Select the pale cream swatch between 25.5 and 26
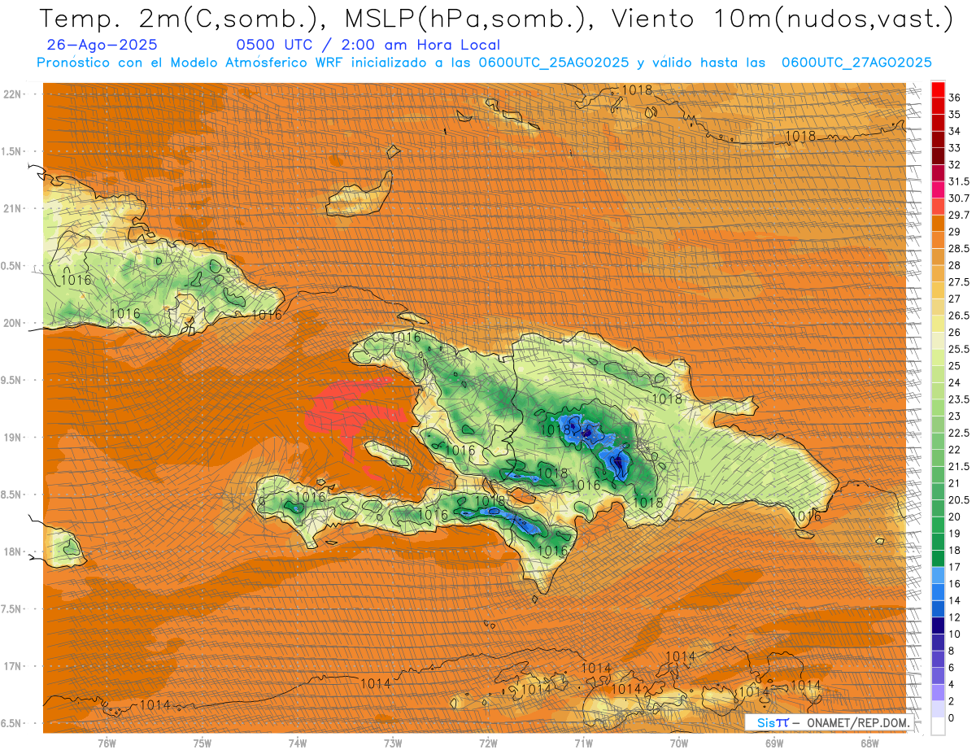The height and width of the screenshot is (754, 976). coord(938,341)
